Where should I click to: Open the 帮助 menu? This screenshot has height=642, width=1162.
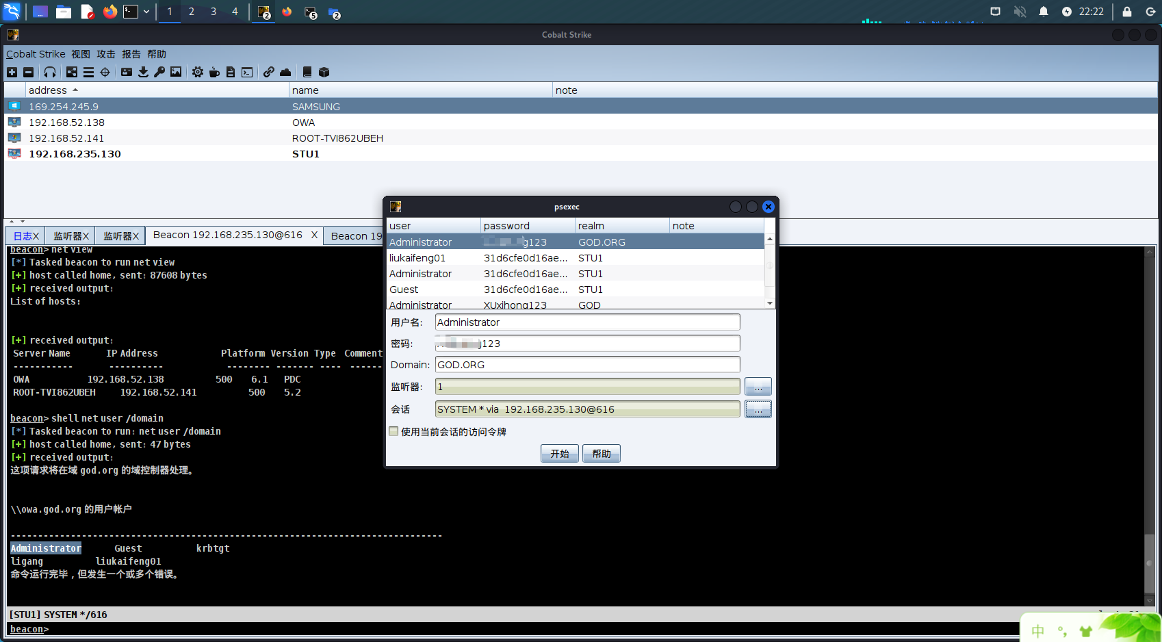tap(157, 54)
